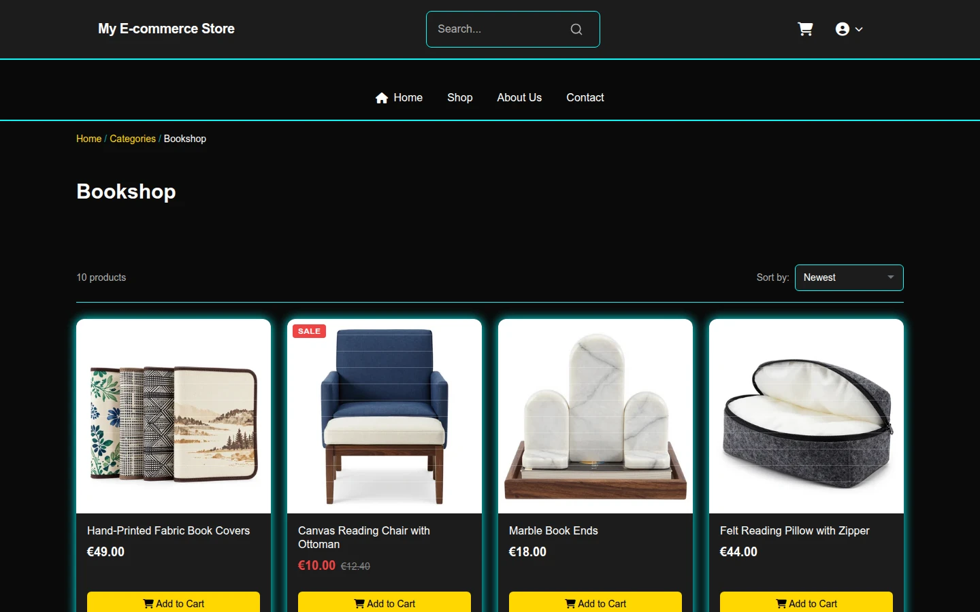Click the SALE badge on the chair
The width and height of the screenshot is (980, 612).
pos(309,331)
